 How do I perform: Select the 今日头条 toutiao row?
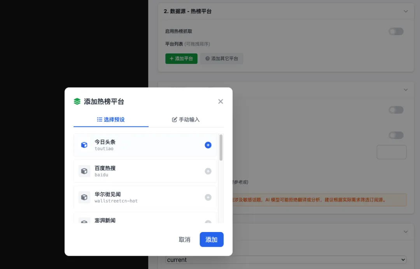point(145,145)
